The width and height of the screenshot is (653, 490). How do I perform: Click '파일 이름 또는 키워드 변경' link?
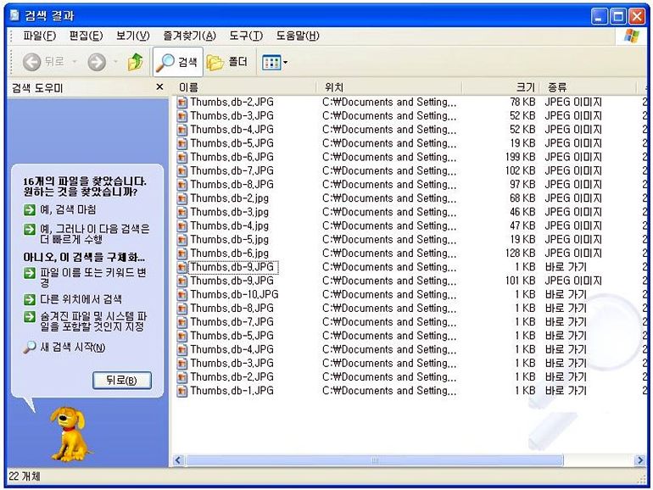pyautogui.click(x=93, y=278)
